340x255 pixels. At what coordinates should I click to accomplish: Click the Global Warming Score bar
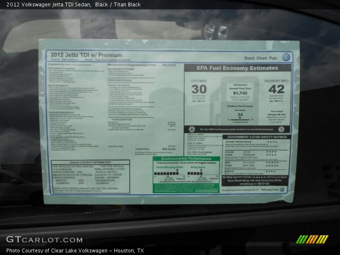pyautogui.click(x=167, y=173)
